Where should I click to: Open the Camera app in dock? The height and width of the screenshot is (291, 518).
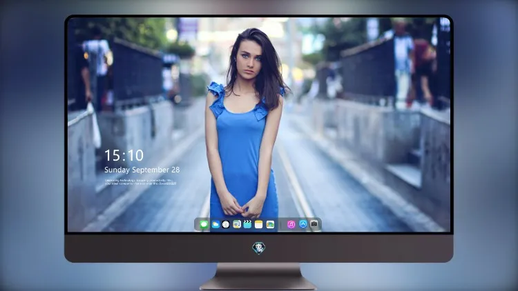[x=314, y=224]
